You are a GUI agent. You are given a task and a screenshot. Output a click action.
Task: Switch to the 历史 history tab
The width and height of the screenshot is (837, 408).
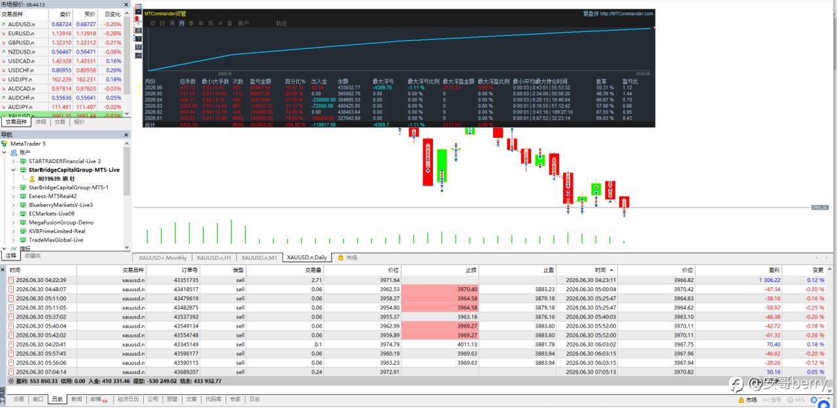click(x=56, y=399)
